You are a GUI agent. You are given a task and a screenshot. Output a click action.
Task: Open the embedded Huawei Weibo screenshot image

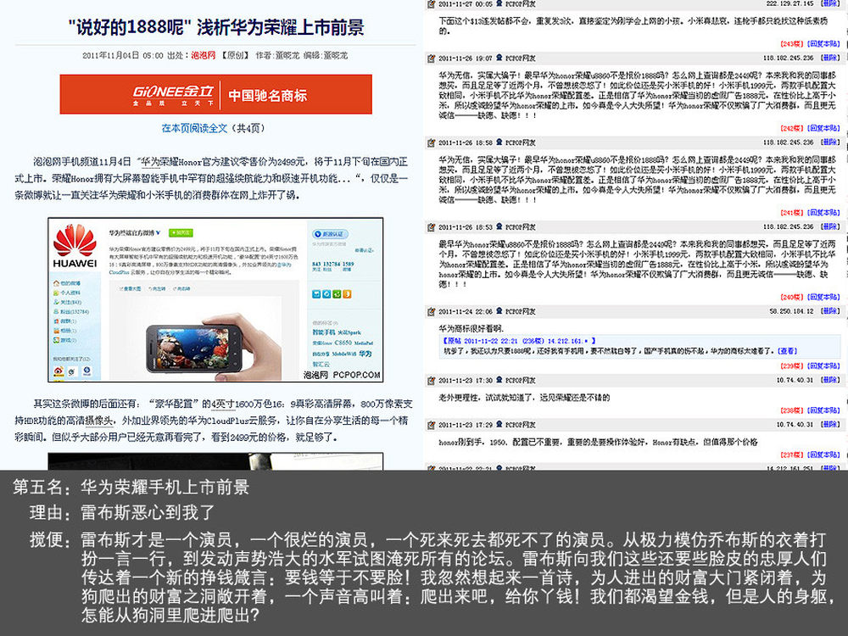pos(215,299)
